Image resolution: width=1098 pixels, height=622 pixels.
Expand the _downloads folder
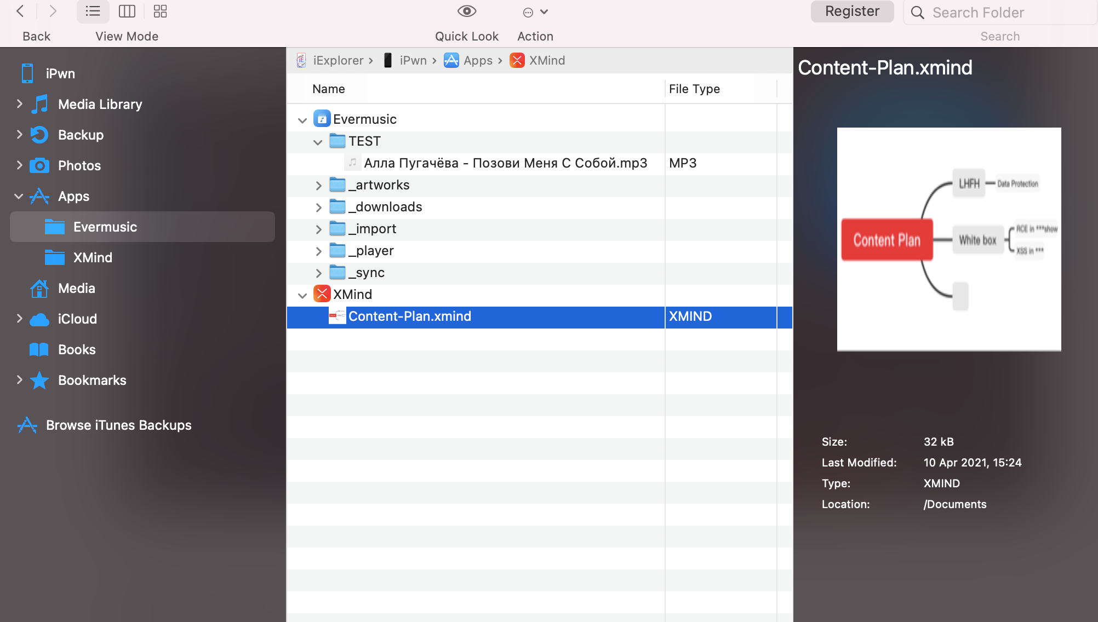318,208
